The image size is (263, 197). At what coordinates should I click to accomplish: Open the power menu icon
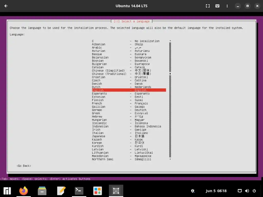254,191
